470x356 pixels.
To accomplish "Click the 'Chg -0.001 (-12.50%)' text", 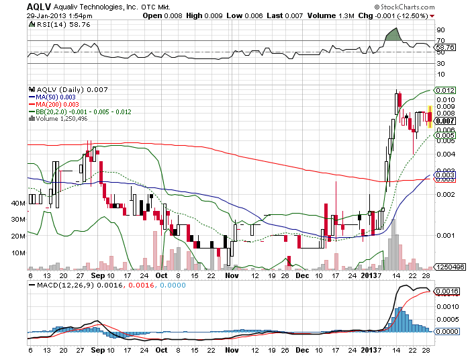I will pyautogui.click(x=393, y=15).
